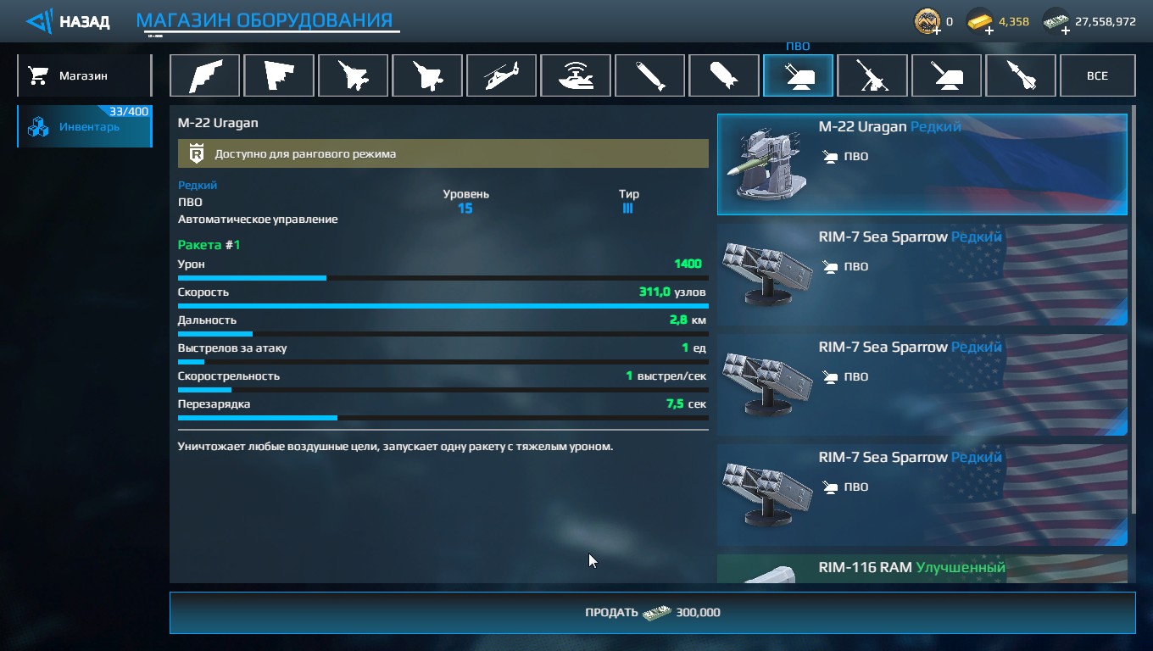Select the RIM-116 RAM item

[922, 569]
